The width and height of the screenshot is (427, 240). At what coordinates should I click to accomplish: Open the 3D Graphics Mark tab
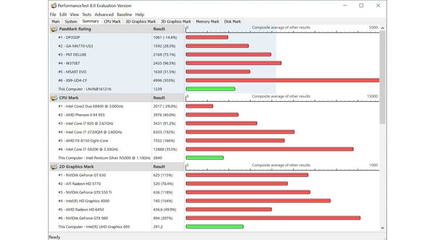tap(176, 21)
